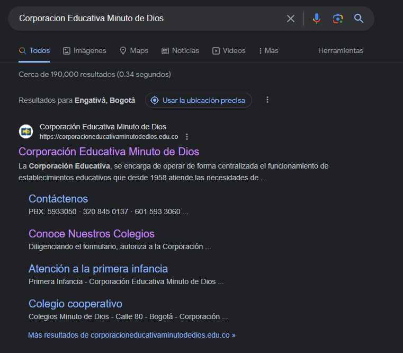Expand the Más menu
403x353 pixels.
coord(268,51)
